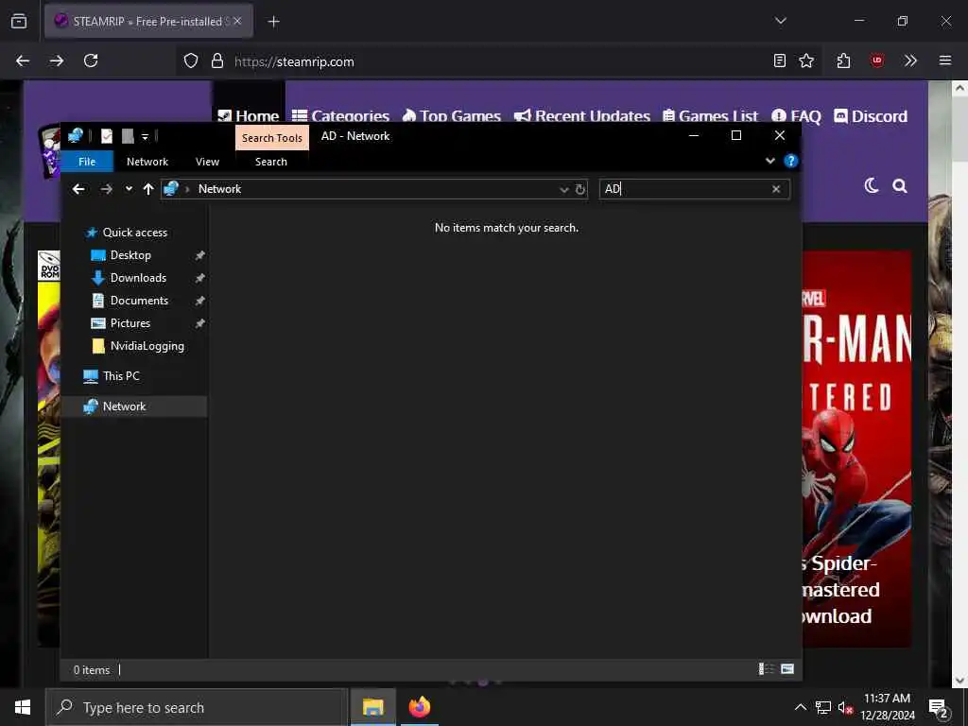
Task: Open Pictures folder in sidebar
Action: (x=130, y=323)
